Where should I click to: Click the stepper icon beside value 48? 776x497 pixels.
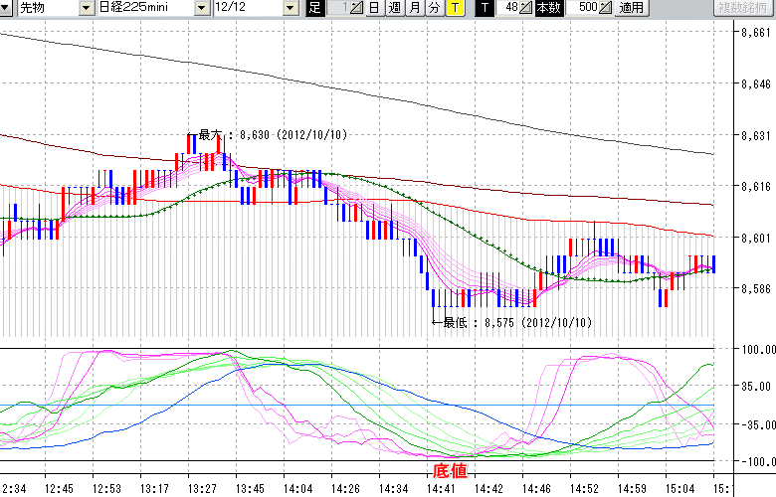(x=526, y=8)
